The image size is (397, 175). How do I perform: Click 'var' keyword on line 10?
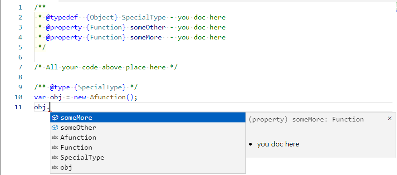[40, 97]
